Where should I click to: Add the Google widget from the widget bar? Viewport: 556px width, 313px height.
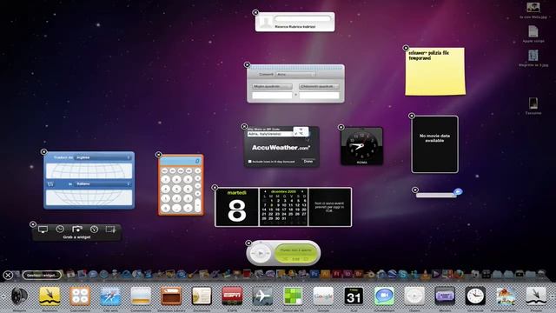point(323,296)
